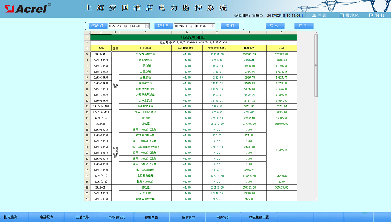Open the 报警查询 alarm query tab
The width and height of the screenshot is (391, 222).
[151, 217]
